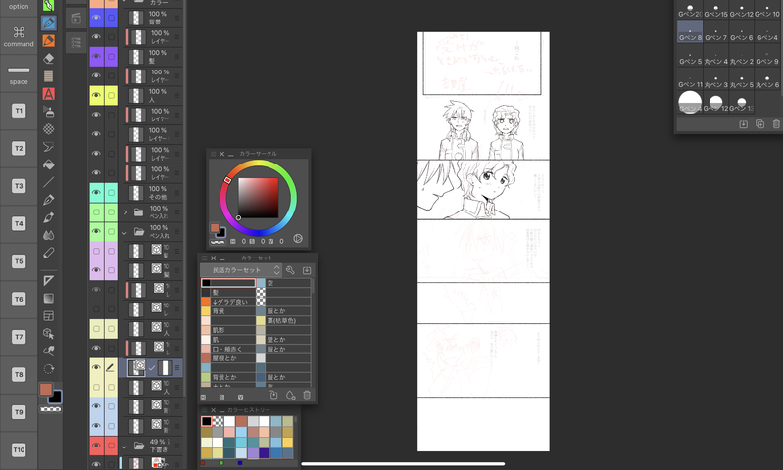This screenshot has width=783, height=470.
Task: Select the red Text tool
Action: click(x=48, y=93)
